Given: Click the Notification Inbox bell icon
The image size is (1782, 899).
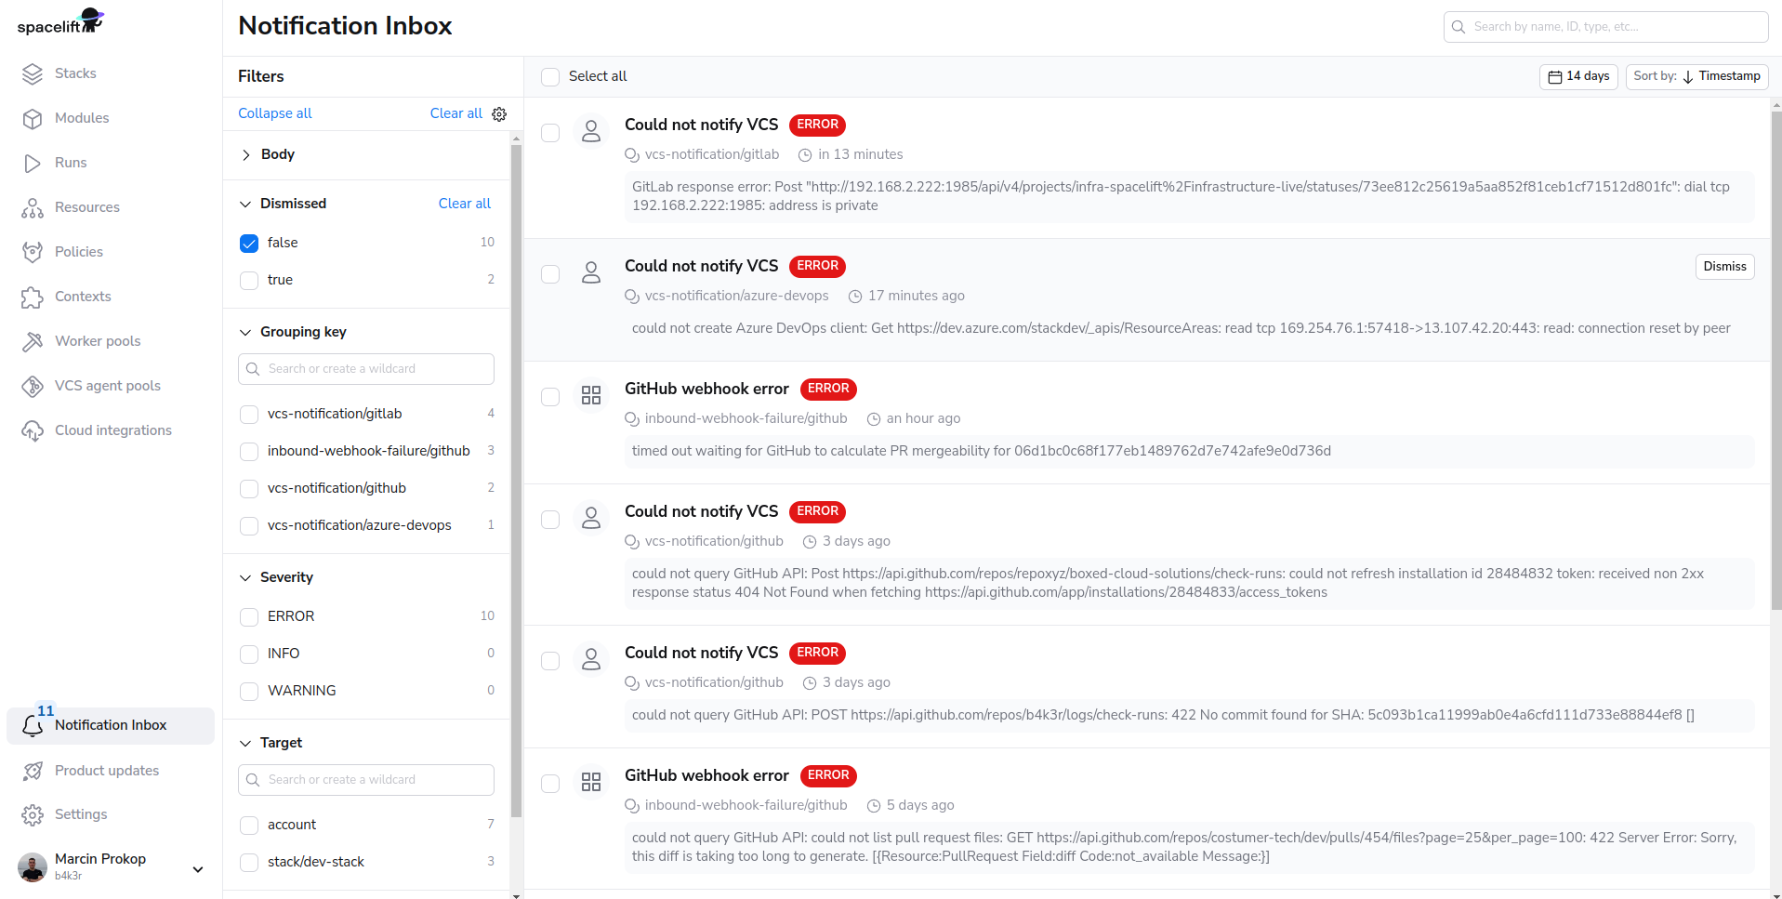Looking at the screenshot, I should coord(33,726).
